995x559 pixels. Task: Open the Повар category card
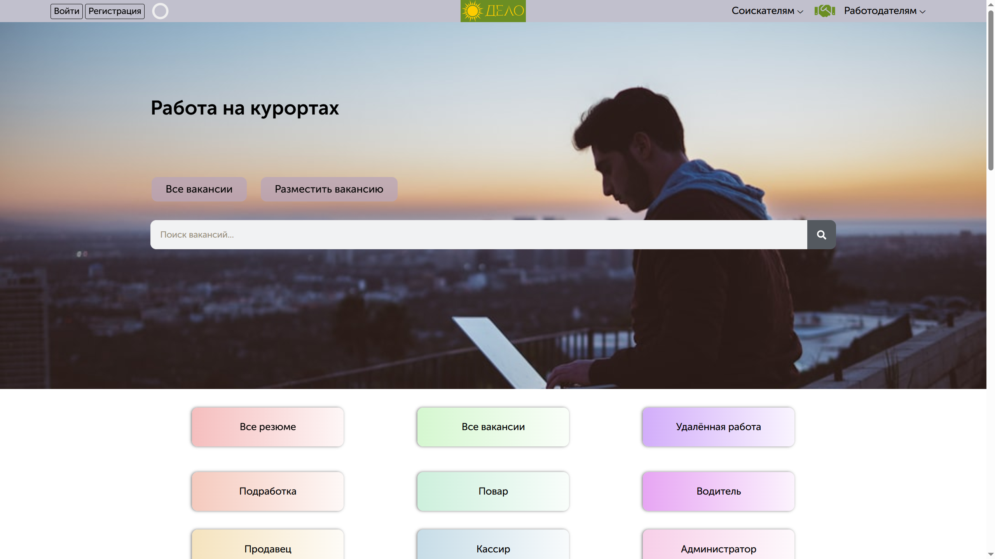click(x=493, y=491)
